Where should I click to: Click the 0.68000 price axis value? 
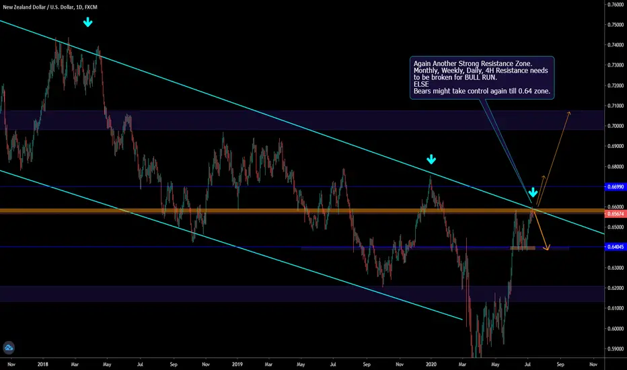[x=616, y=167]
